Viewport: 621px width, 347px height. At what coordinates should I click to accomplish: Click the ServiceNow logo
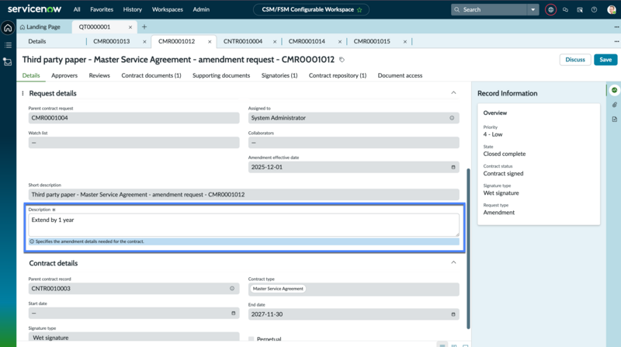(34, 9)
